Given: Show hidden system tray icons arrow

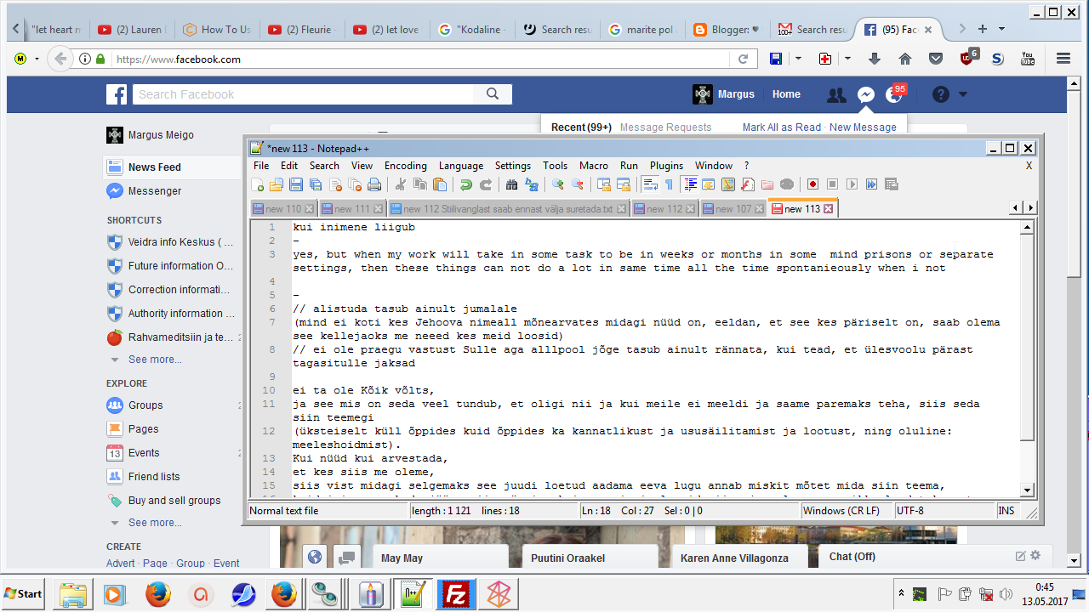Looking at the screenshot, I should (x=901, y=592).
